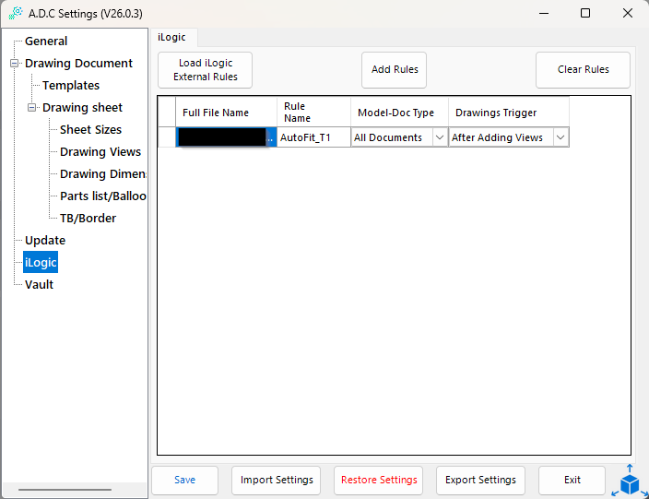Image resolution: width=649 pixels, height=499 pixels.
Task: Select Update in the settings tree
Action: tap(45, 241)
